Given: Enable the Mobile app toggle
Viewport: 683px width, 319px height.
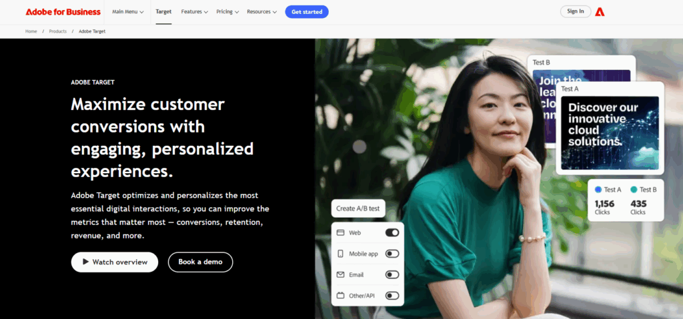Looking at the screenshot, I should (392, 254).
